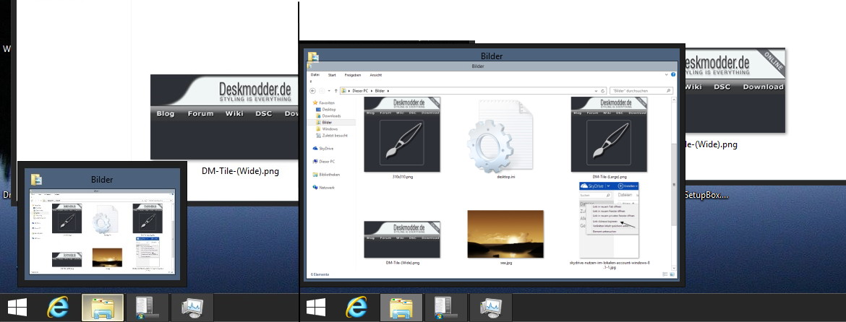Viewport: 846px width, 322px height.
Task: Click the 'Dieser PC' breadcrumb in address bar
Action: (360, 91)
